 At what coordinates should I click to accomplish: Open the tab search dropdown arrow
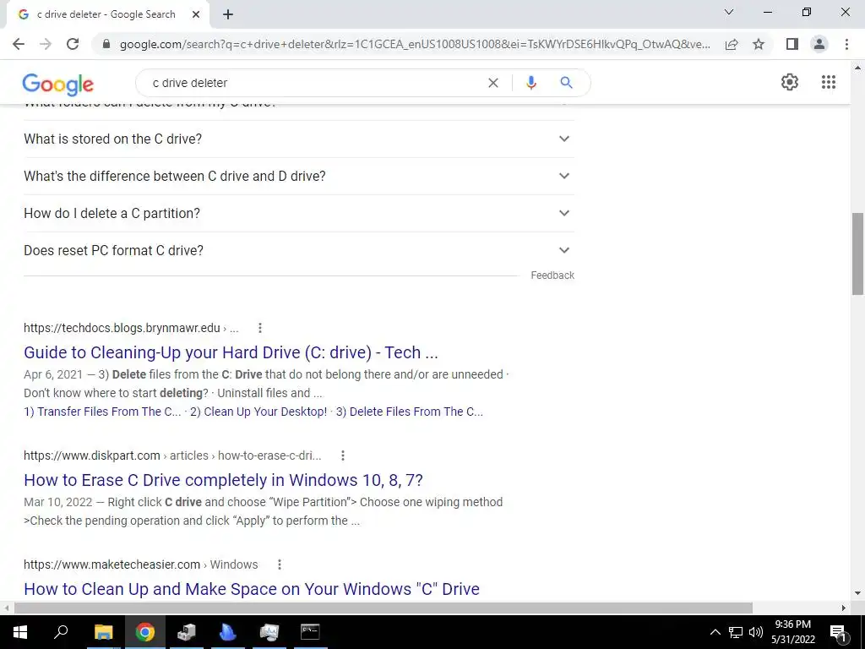click(x=729, y=12)
